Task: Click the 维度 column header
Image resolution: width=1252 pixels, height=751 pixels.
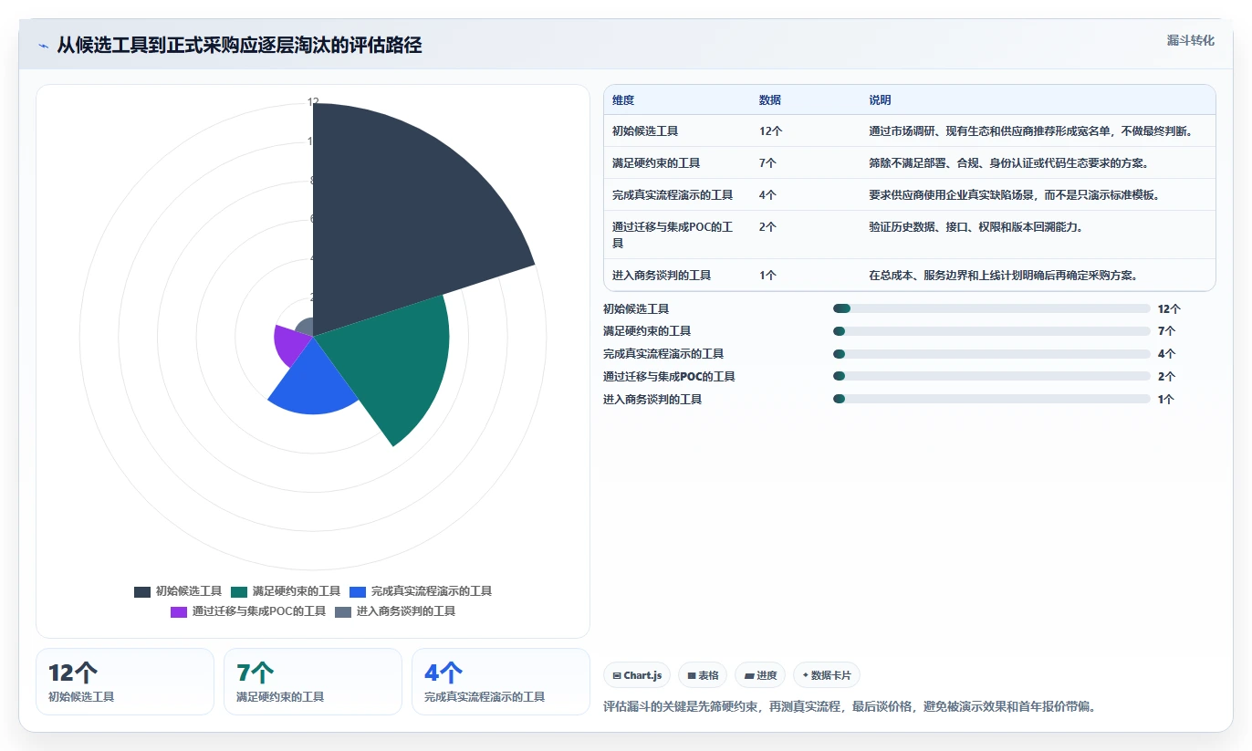Action: (623, 100)
